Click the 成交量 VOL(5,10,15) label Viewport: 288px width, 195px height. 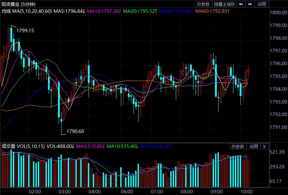point(23,147)
